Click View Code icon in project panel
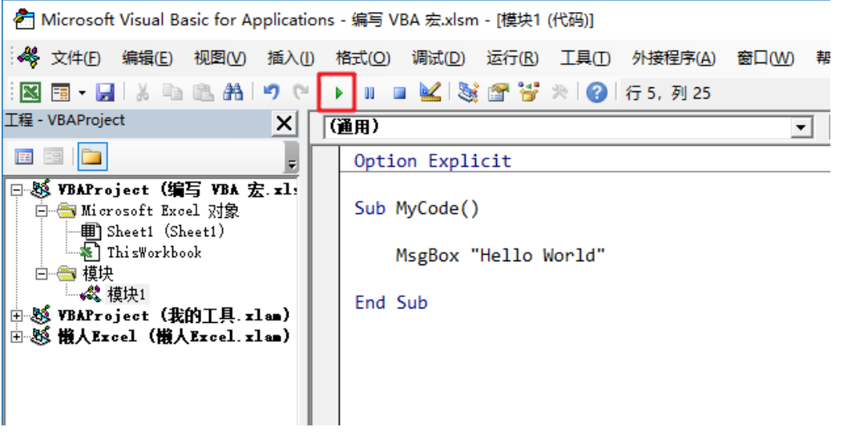The width and height of the screenshot is (852, 435). 24,157
